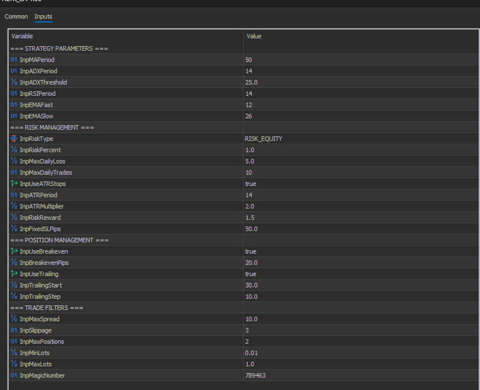This screenshot has height=390, width=480.
Task: Select the InpADXPeriod variable name
Action: [38, 71]
